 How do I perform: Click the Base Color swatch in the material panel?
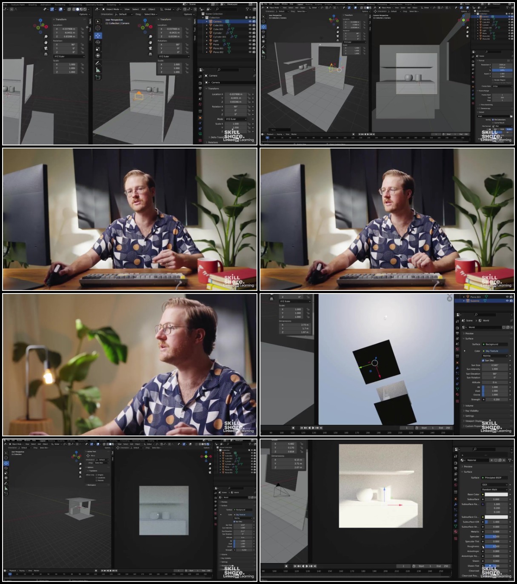point(497,494)
